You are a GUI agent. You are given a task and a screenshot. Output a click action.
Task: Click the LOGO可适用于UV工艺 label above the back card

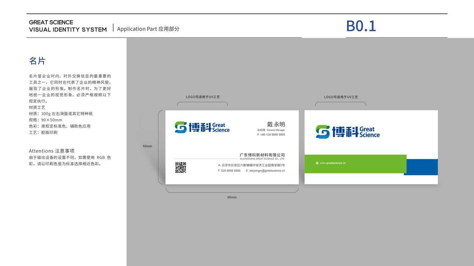point(341,97)
